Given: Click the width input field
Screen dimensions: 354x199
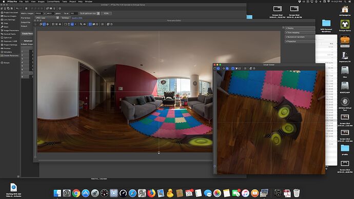Looking at the screenshot, I should (x=39, y=13).
